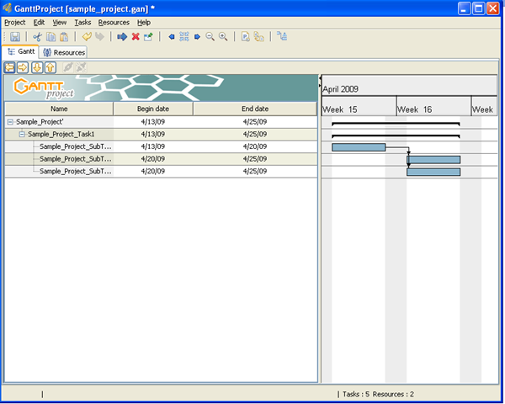Click the End date column header
This screenshot has width=505, height=404.
coord(255,109)
